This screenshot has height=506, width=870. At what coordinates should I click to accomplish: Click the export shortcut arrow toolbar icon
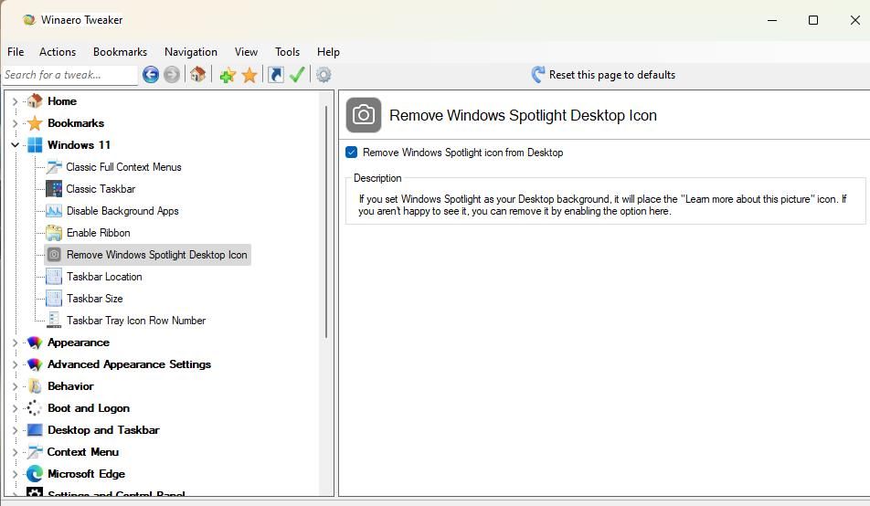(276, 74)
